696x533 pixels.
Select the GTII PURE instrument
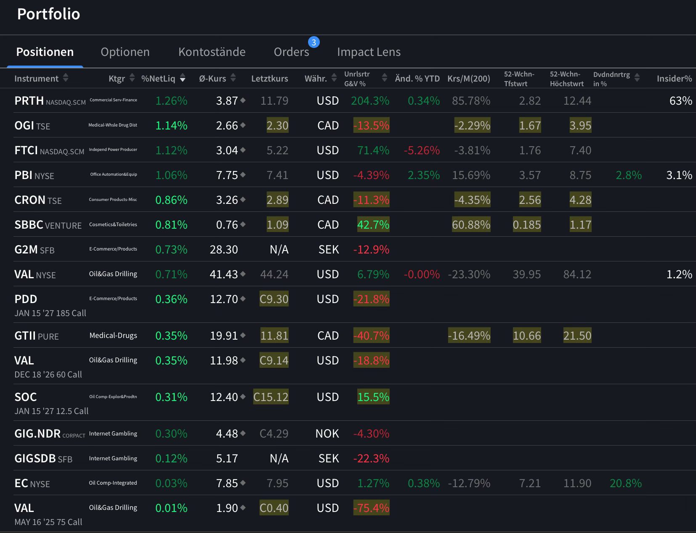coord(37,336)
